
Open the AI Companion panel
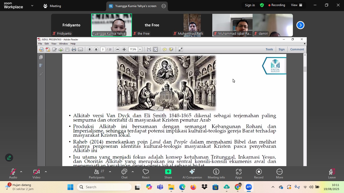click(x=192, y=174)
